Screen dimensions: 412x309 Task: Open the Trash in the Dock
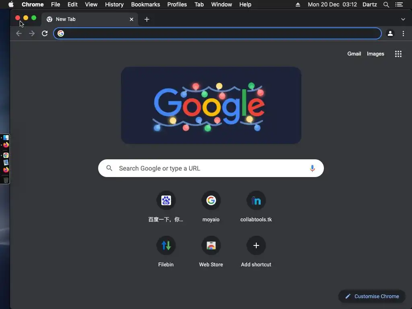click(6, 180)
